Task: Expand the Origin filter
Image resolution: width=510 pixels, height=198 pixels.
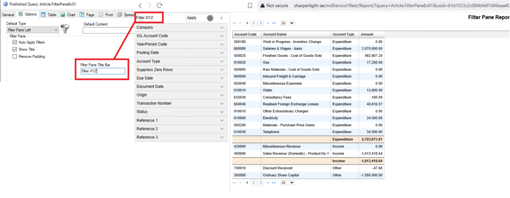Action: [181, 95]
